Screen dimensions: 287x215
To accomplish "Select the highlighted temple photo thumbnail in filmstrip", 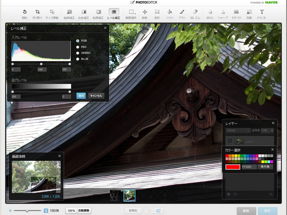I will [130, 196].
